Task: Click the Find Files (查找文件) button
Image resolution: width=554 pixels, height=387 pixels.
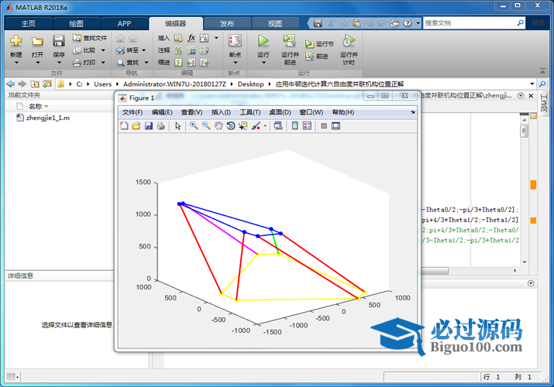Action: 90,37
